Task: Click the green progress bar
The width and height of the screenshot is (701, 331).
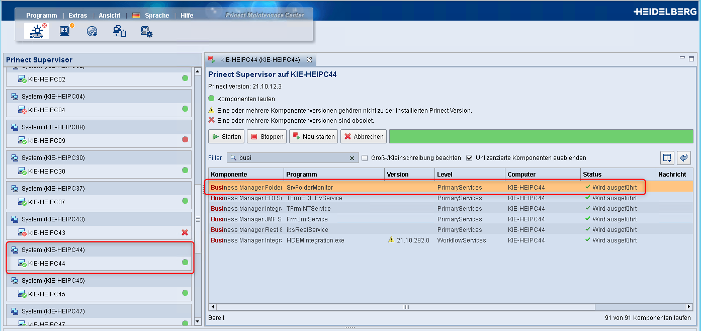Action: (x=541, y=136)
